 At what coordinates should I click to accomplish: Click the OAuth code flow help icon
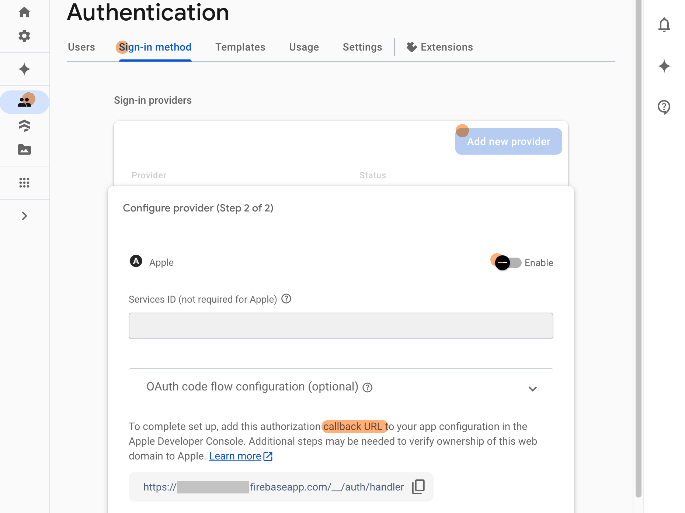(368, 388)
